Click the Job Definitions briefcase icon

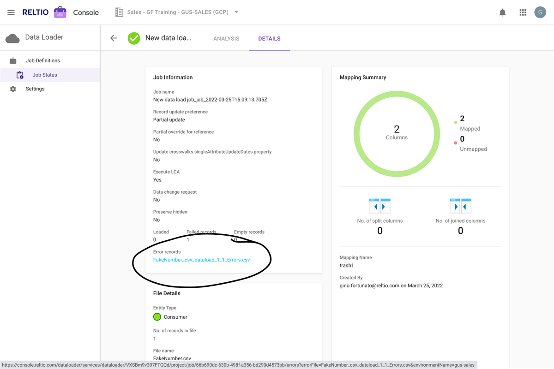click(13, 60)
